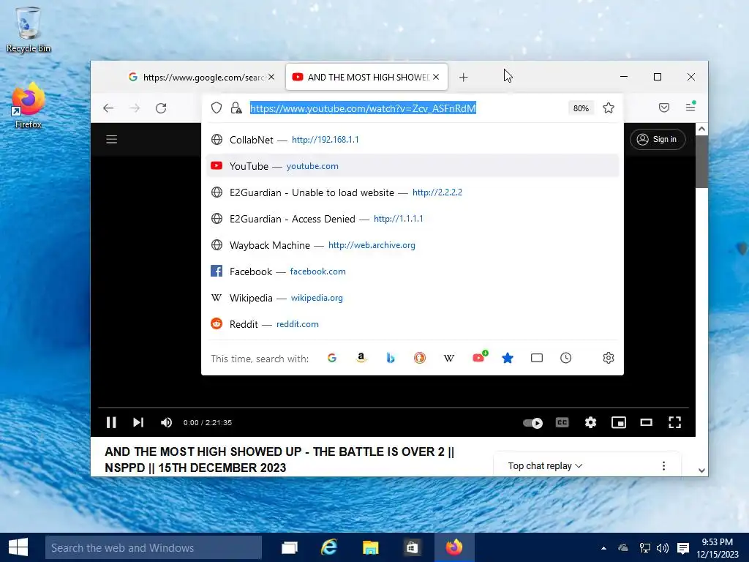Search in history with the clock icon
The image size is (749, 562).
tap(565, 358)
